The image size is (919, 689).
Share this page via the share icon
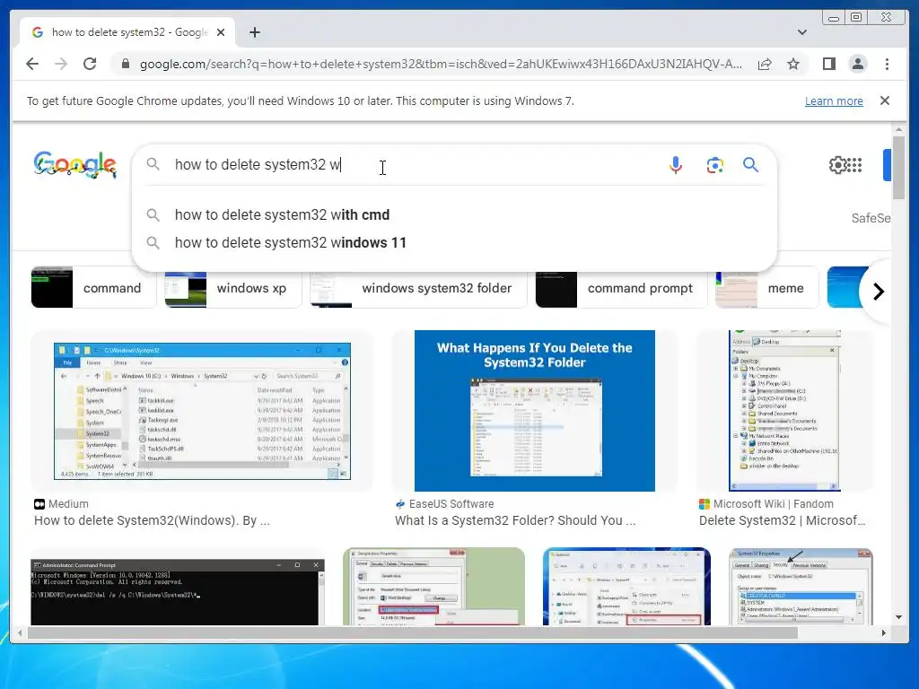[765, 64]
